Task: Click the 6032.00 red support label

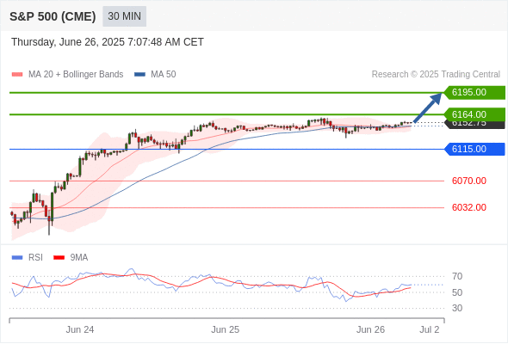Action: click(468, 207)
